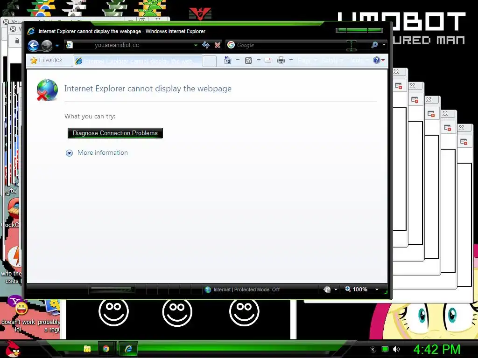Open a new blank tab

[x=210, y=61]
